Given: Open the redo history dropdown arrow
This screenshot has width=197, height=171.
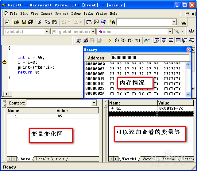Looking at the screenshot, I should point(80,22).
